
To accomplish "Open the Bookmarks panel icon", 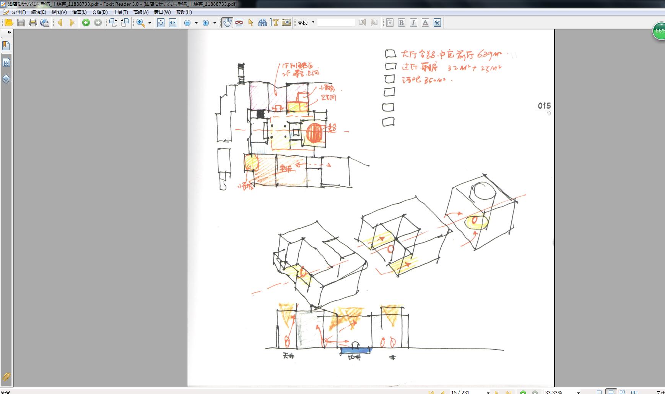I will pos(6,46).
